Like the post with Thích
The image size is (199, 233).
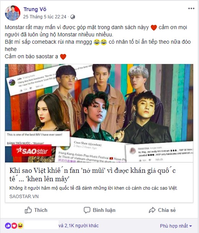click(x=36, y=210)
